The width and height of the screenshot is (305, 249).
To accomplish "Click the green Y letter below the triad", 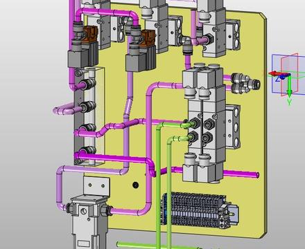I will 290,102.
